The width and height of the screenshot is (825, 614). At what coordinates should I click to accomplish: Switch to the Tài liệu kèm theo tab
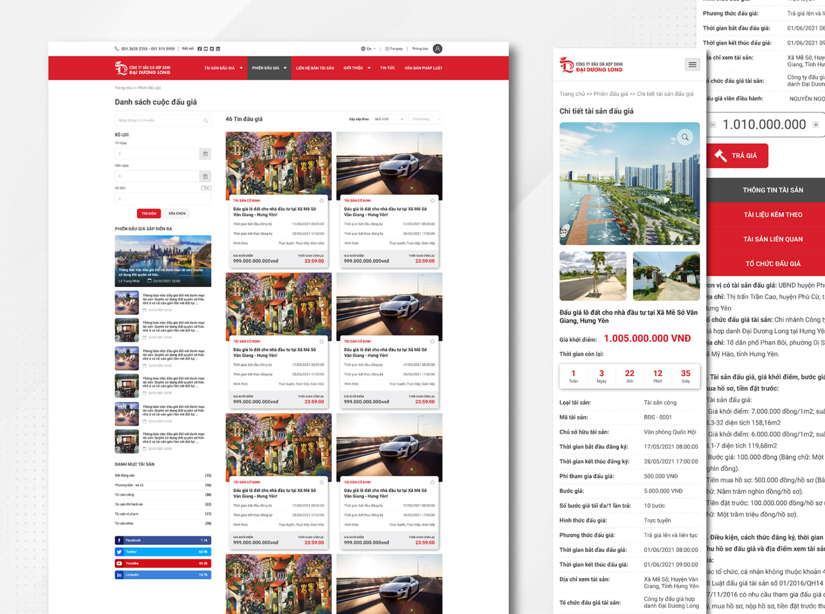coord(766,215)
